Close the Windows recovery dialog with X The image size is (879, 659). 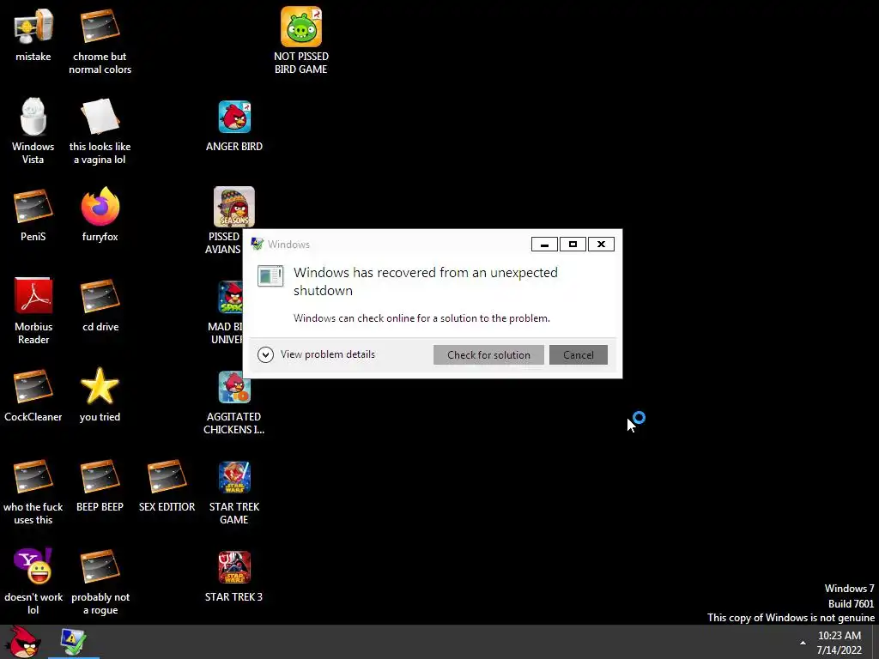tap(601, 245)
